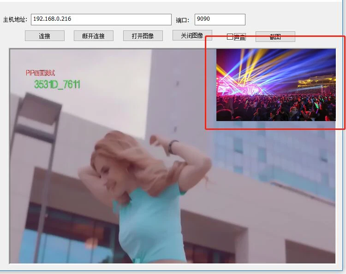Screen dimensions: 346x274
Task: Click the port field showing 9090
Action: coord(220,19)
